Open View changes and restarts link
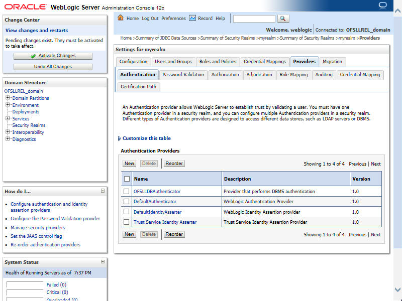The width and height of the screenshot is (402, 301). click(x=37, y=31)
